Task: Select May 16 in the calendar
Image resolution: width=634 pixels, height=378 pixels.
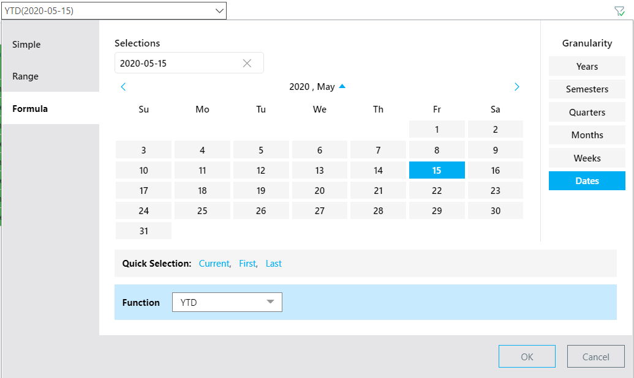Action: (496, 170)
